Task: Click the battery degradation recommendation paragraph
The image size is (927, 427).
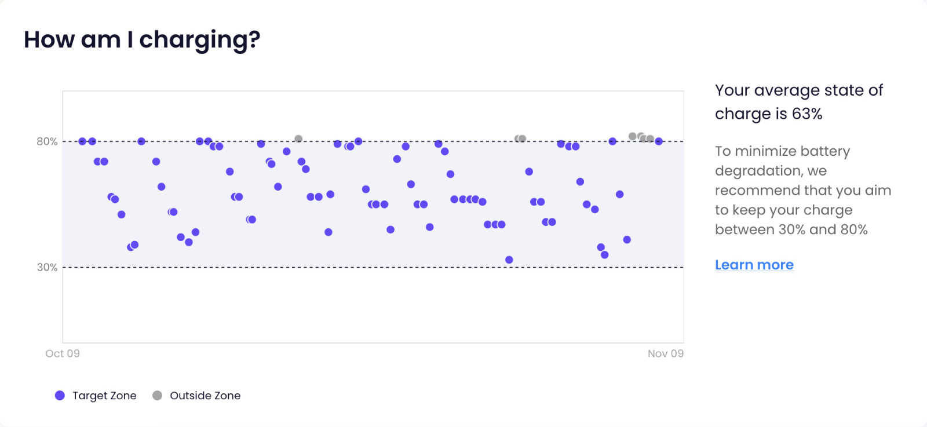Action: (802, 190)
